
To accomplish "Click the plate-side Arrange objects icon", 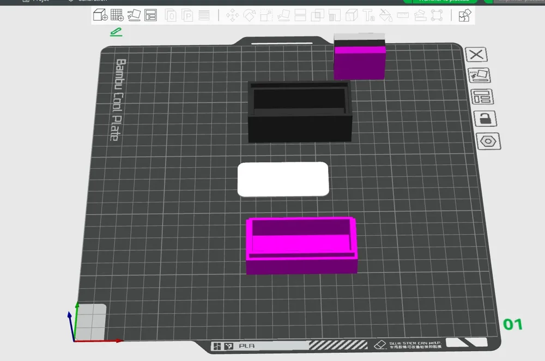I will click(x=482, y=97).
